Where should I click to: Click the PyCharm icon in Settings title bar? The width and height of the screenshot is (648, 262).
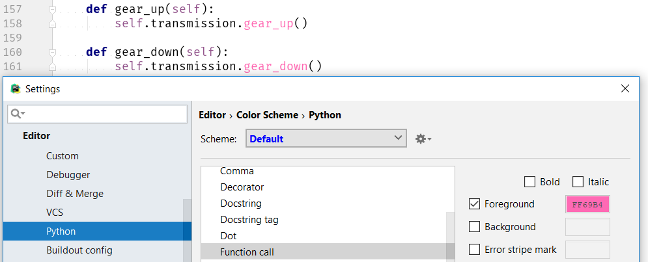coord(16,88)
